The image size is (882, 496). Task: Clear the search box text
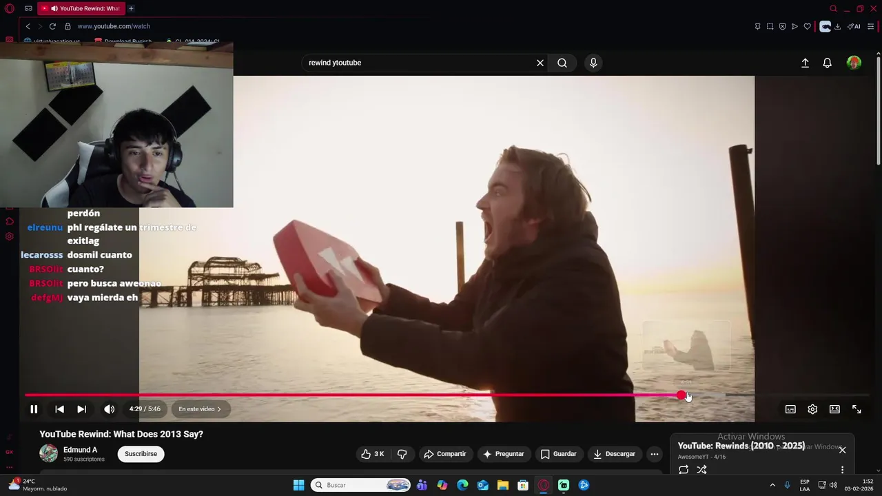click(540, 63)
